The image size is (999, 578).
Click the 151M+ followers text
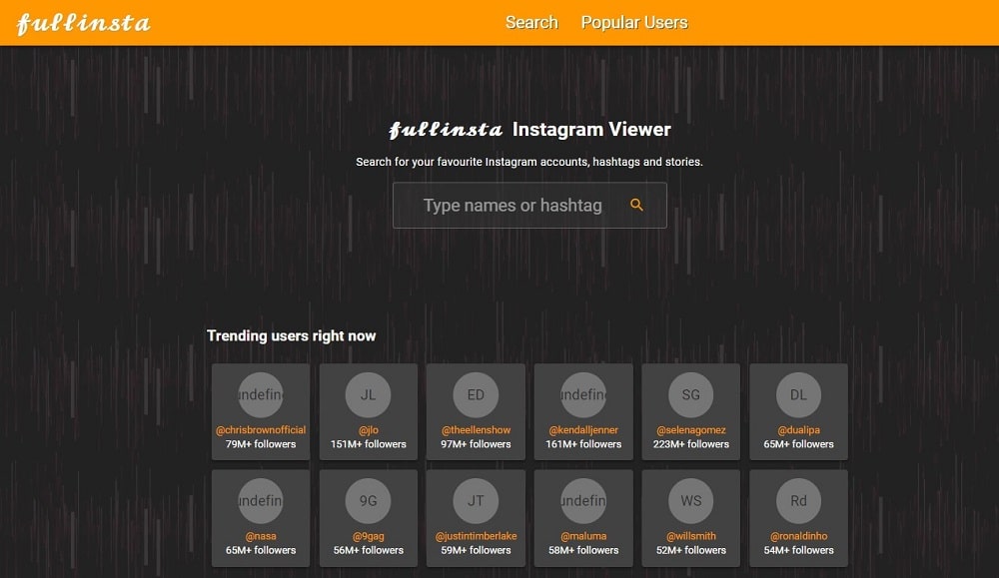coord(369,444)
